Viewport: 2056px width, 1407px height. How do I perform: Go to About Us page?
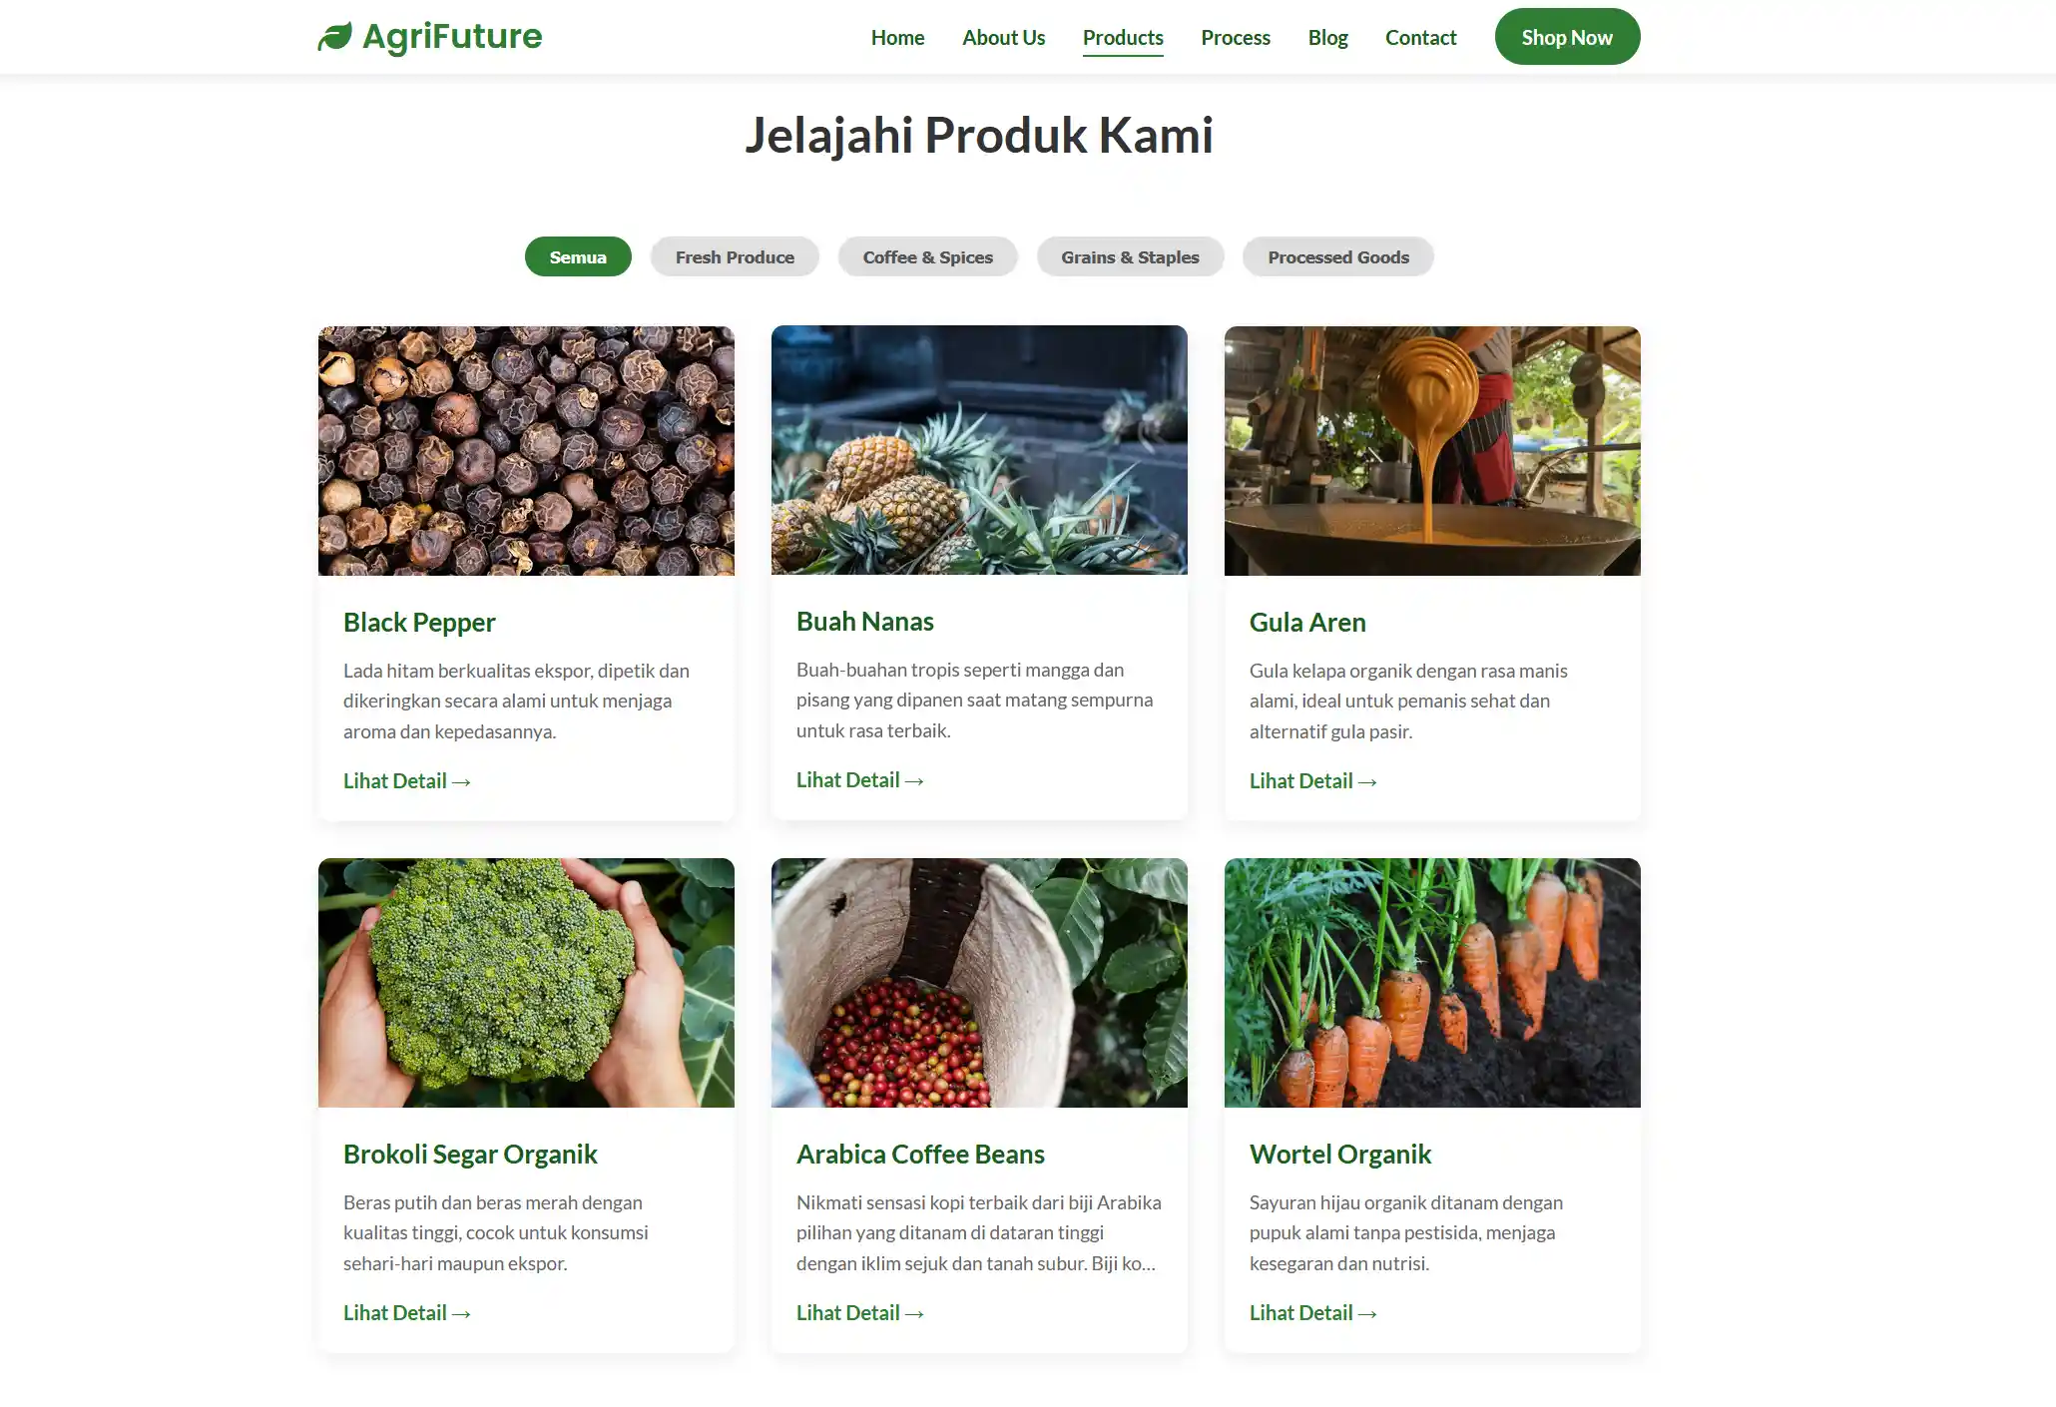click(1003, 37)
